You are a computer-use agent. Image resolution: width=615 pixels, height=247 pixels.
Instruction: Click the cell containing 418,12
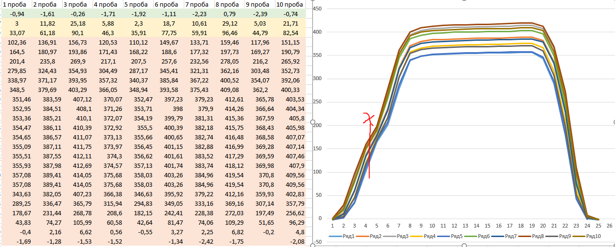(229, 165)
